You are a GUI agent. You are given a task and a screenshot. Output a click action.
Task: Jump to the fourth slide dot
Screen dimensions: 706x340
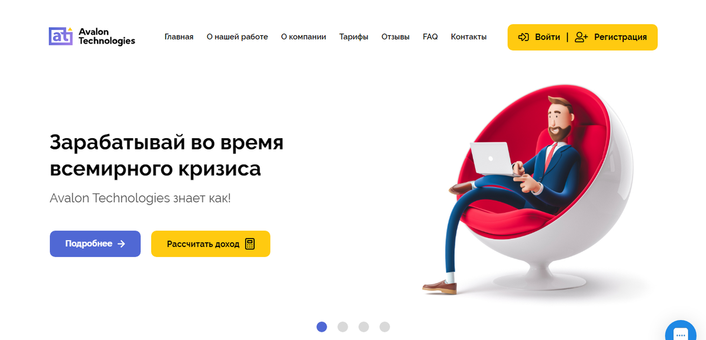pos(385,326)
